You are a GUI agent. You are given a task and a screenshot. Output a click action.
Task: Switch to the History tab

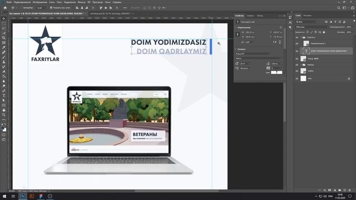(307, 16)
